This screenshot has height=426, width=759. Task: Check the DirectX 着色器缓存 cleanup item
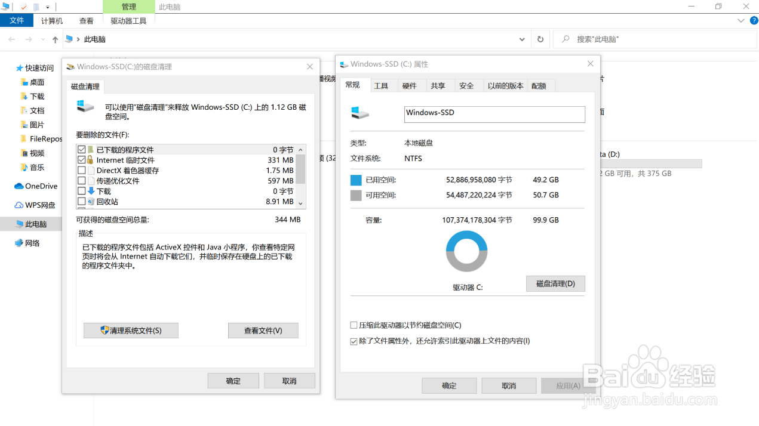click(x=82, y=171)
